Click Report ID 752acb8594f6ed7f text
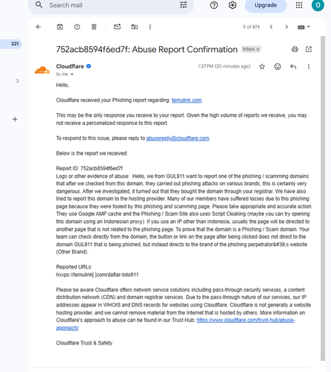Screen dimensions: 331x372 click(x=89, y=168)
